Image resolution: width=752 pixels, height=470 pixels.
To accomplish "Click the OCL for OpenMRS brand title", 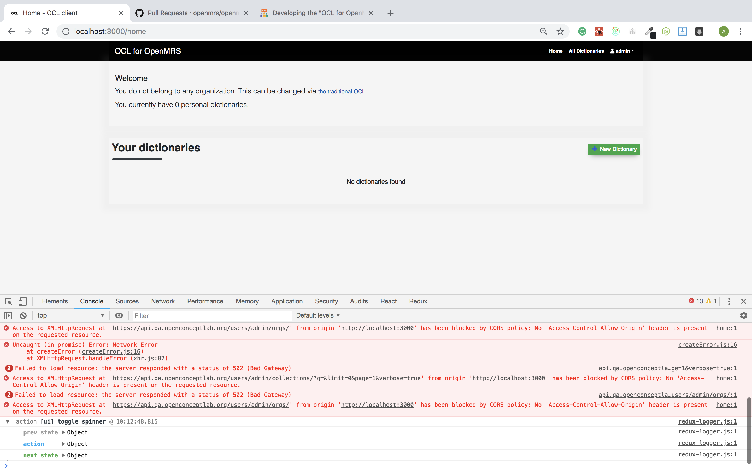I will 148,51.
